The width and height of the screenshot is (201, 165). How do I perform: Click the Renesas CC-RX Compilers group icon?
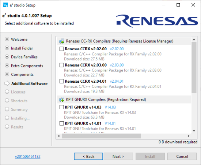61,41
